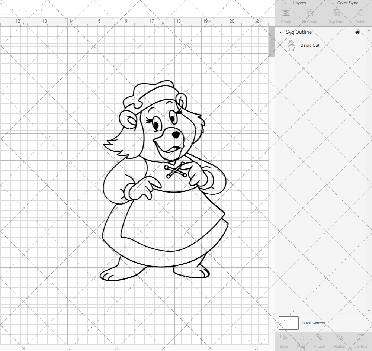This screenshot has height=351, width=372.
Task: Collapse the Svg Outline layer group
Action: [x=280, y=32]
